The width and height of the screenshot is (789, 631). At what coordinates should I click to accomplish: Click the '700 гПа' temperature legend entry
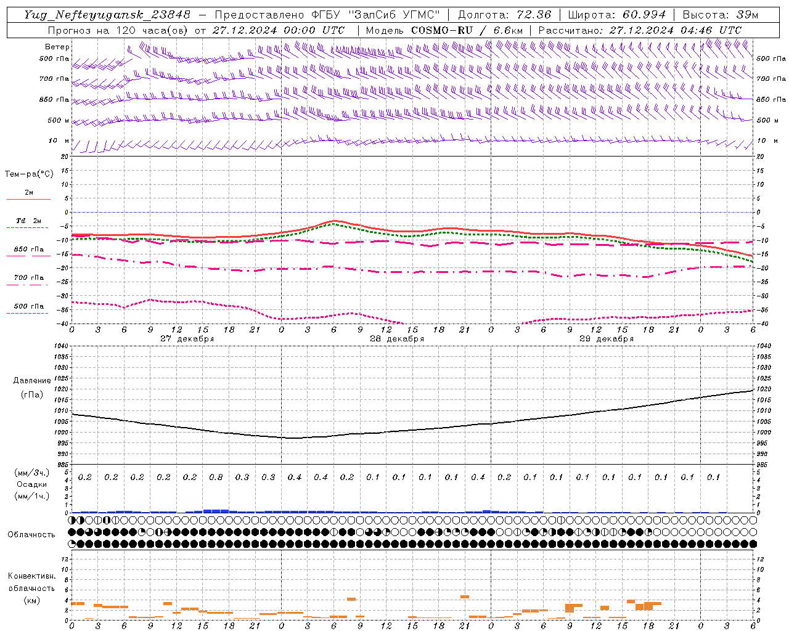(x=29, y=278)
